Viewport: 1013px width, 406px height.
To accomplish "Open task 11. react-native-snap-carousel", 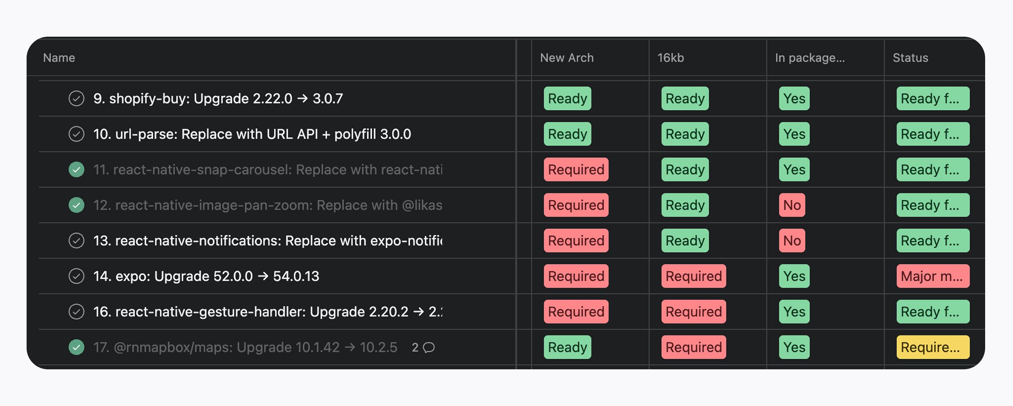I will (x=268, y=169).
